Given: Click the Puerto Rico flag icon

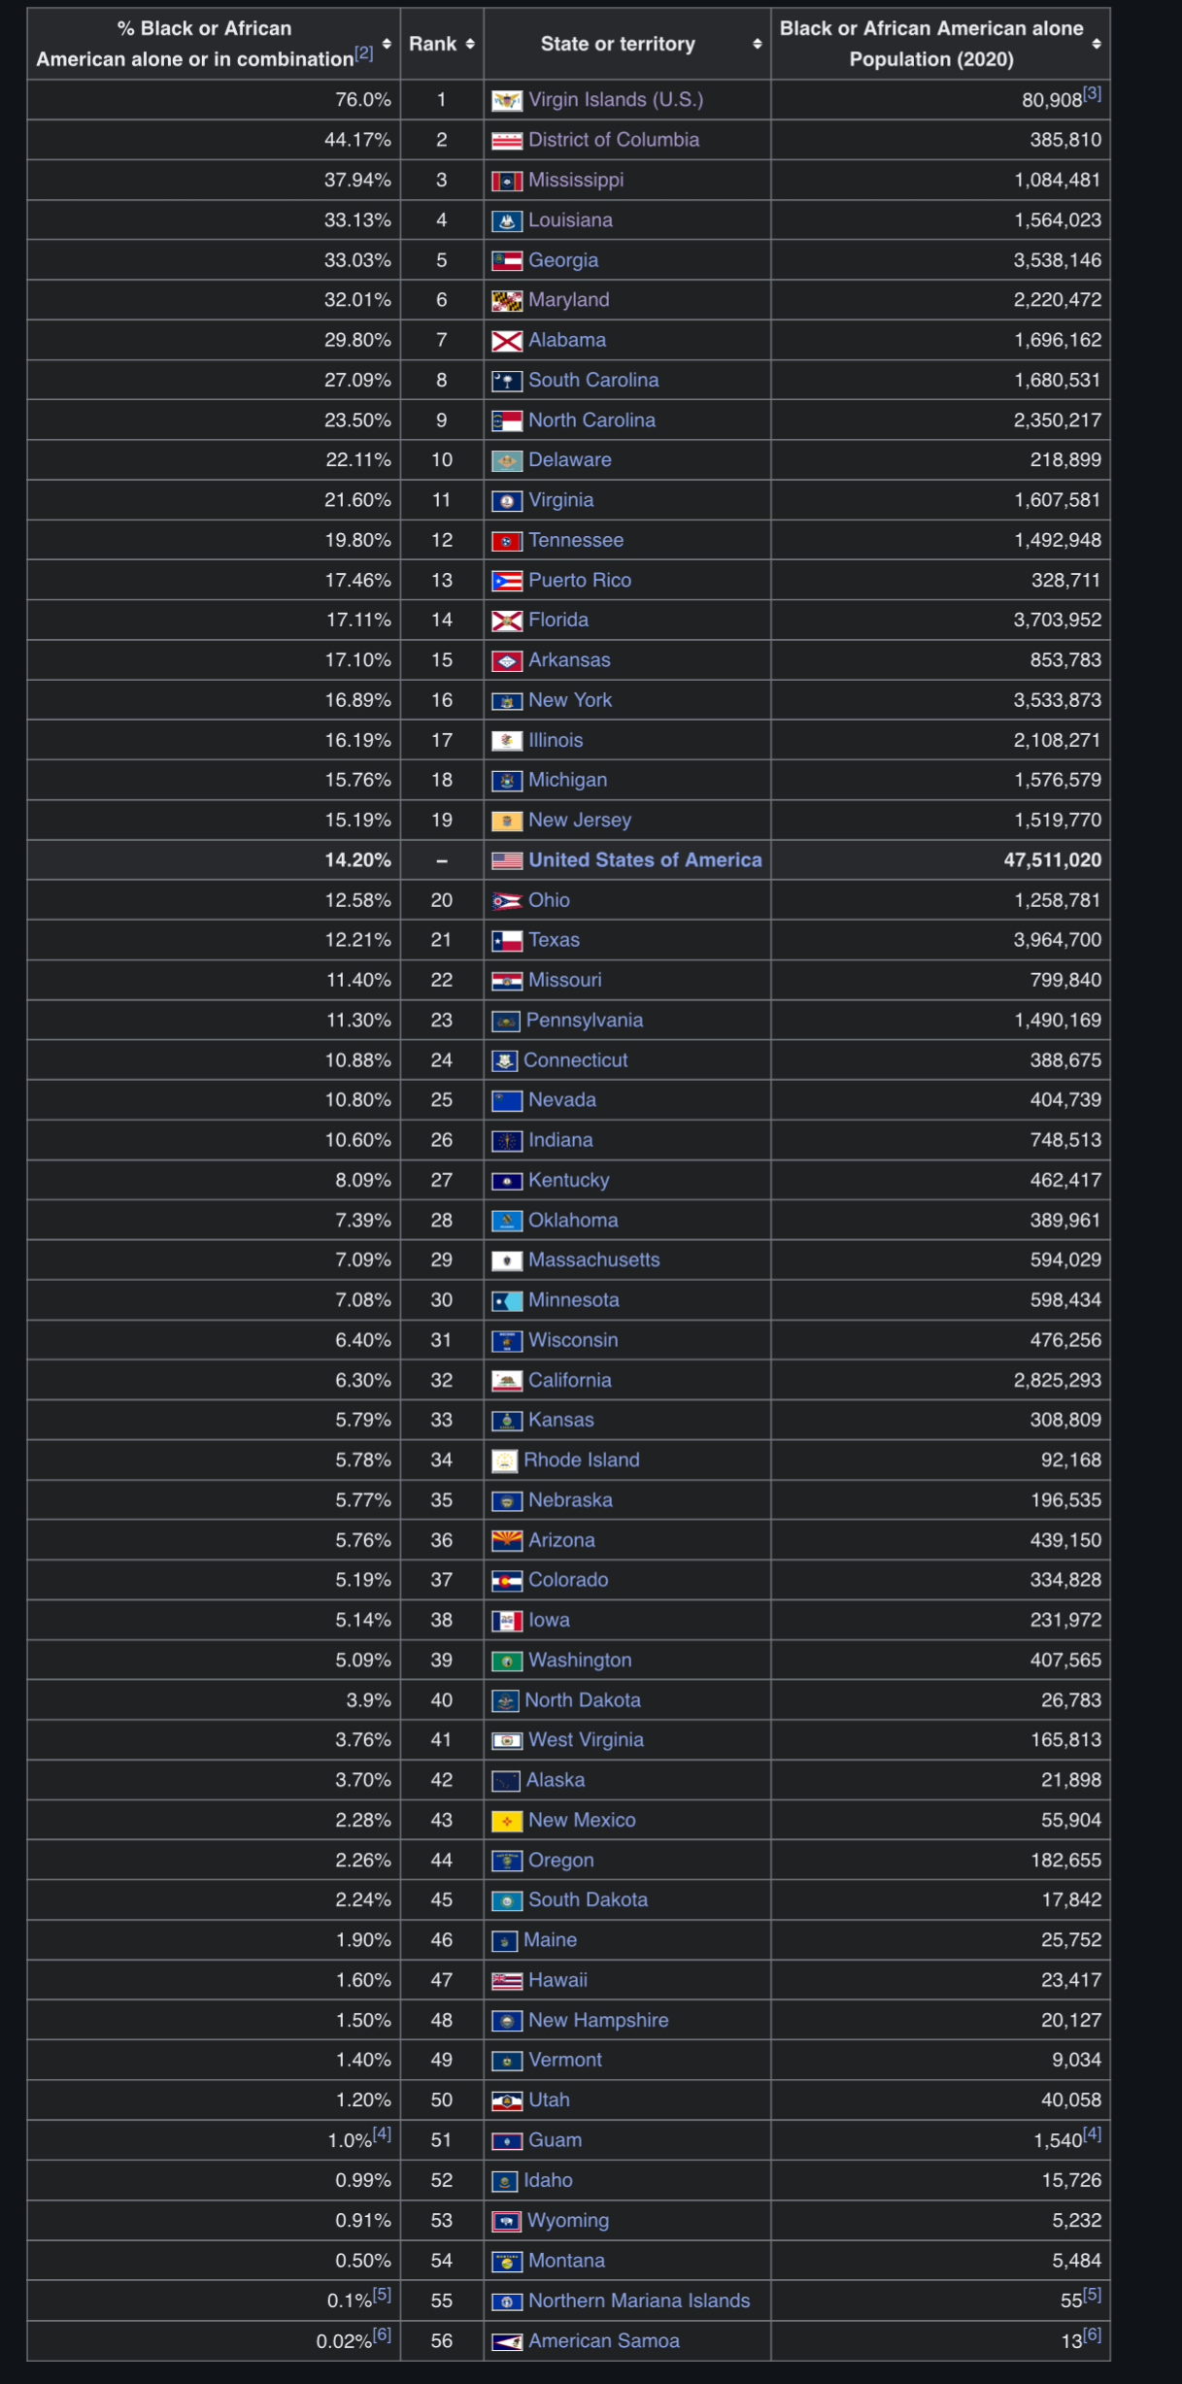Looking at the screenshot, I should pos(506,581).
